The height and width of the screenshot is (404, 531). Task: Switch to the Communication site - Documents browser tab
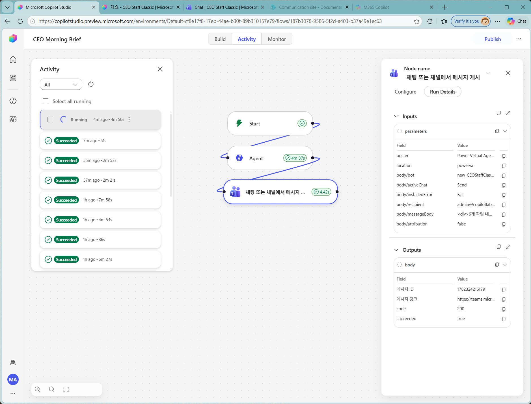point(310,7)
